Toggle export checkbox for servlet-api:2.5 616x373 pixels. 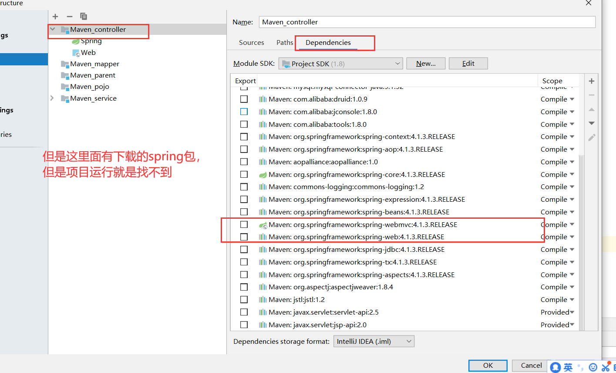click(x=244, y=312)
